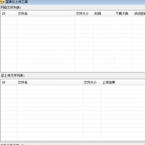Sort network files by 时间 column
Screen dimensions: 145x145
(104, 14)
